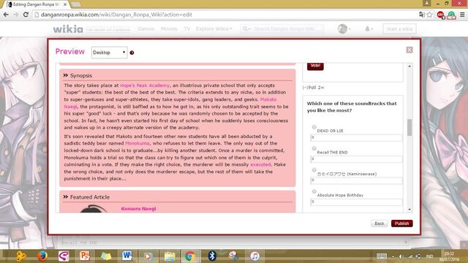Select the Editing Dangan Ronpa browser tab
The image size is (468, 263).
pyautogui.click(x=37, y=4)
